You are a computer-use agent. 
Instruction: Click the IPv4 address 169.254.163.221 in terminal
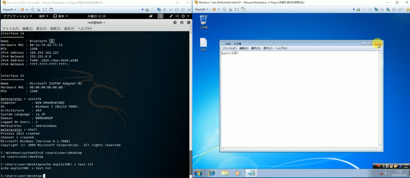click(x=44, y=52)
